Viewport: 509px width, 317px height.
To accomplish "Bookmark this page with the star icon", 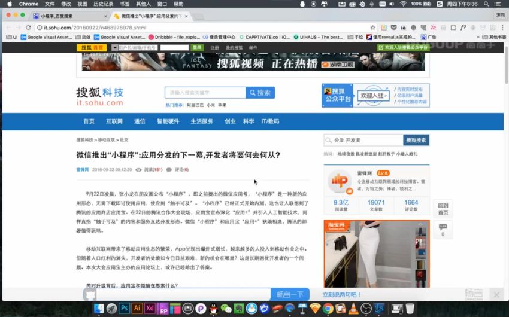I will pos(372,28).
